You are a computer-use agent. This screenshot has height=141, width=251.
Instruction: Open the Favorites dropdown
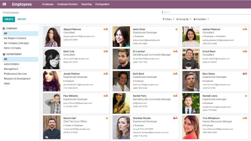pos(201,19)
